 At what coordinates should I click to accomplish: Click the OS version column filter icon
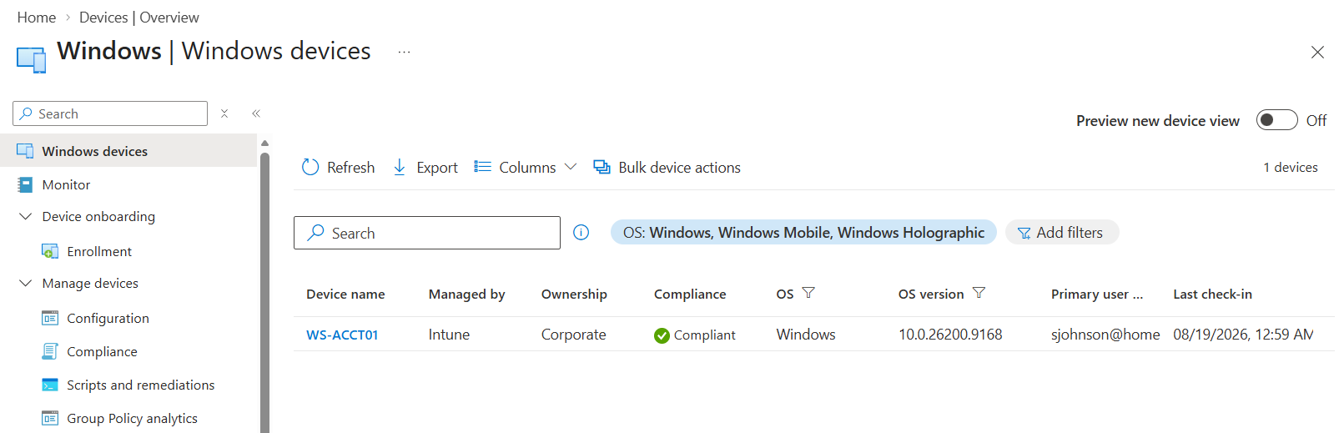pos(979,293)
